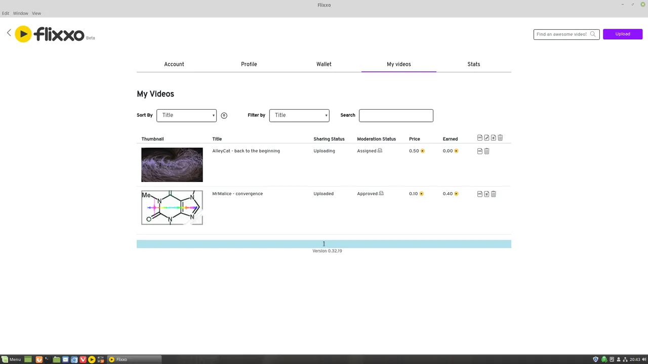Click the link icon in the MrMalice row

click(480, 194)
